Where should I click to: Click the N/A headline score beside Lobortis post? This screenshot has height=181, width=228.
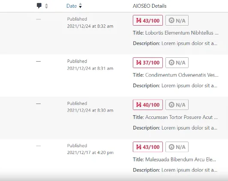[177, 21]
